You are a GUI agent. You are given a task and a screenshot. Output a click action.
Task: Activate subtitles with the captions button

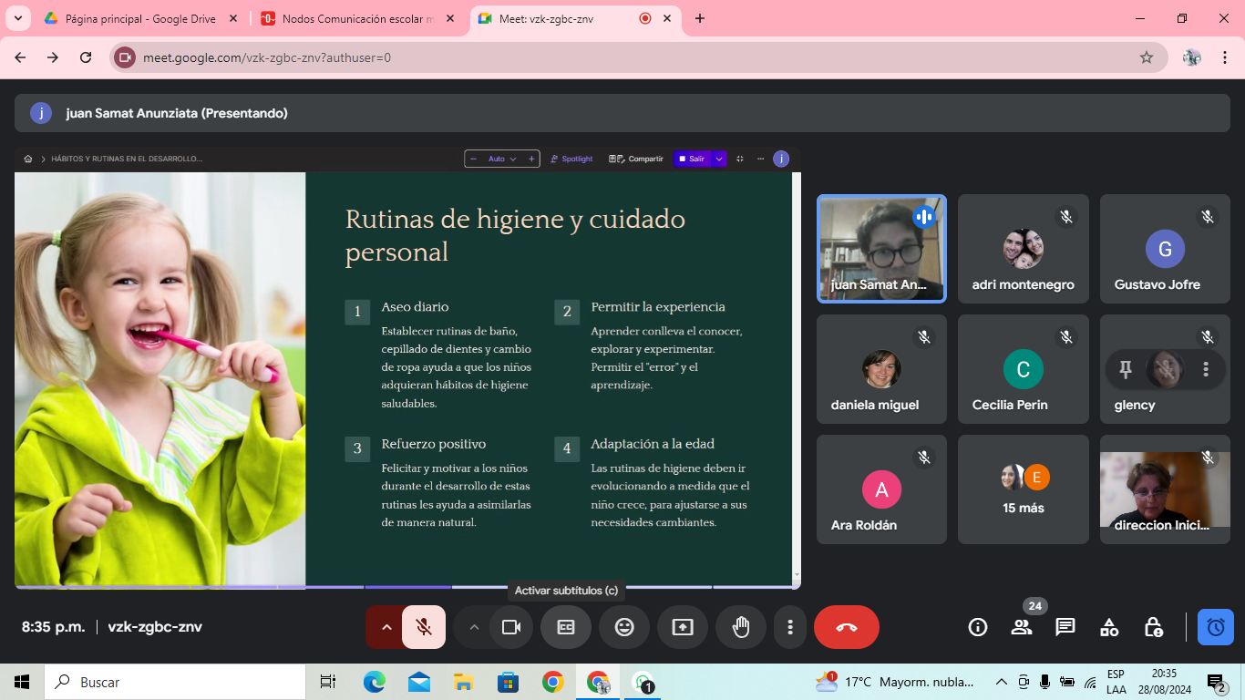tap(566, 627)
